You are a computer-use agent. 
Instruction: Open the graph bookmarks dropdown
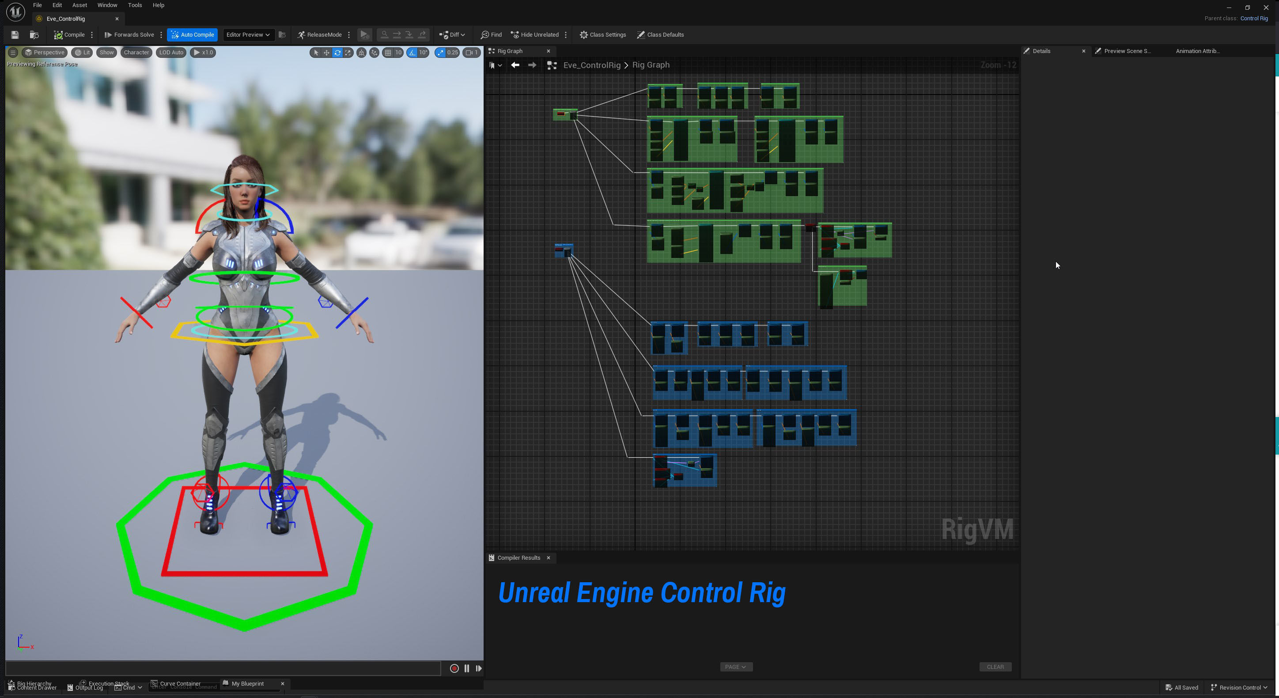(496, 65)
